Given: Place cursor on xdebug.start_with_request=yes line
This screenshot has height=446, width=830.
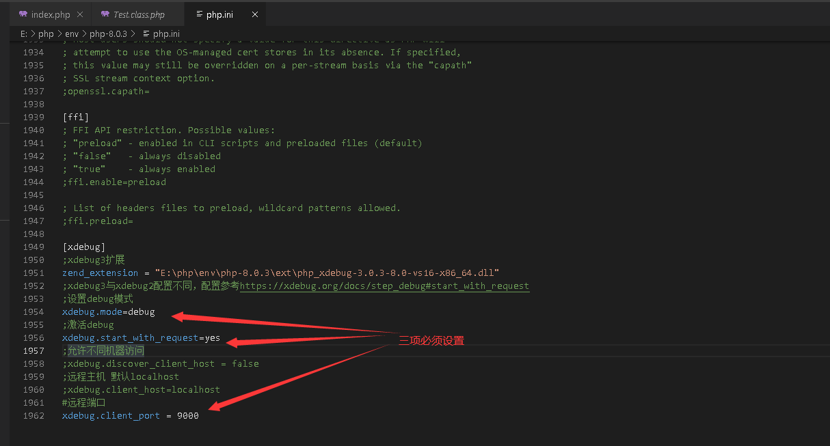Looking at the screenshot, I should point(140,338).
